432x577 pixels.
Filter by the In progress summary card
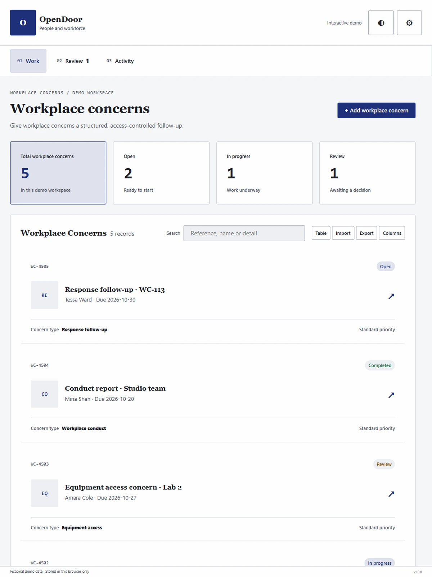pyautogui.click(x=264, y=173)
